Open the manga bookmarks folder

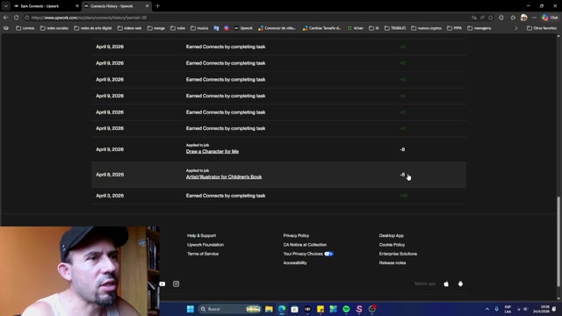click(x=156, y=28)
